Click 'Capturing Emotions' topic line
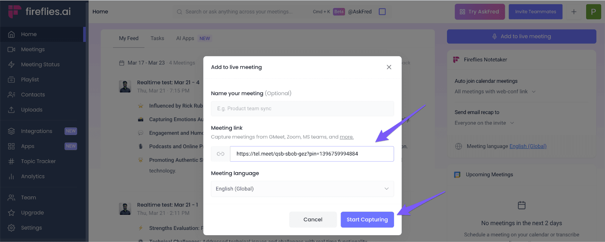Image resolution: width=605 pixels, height=242 pixels. 176,120
